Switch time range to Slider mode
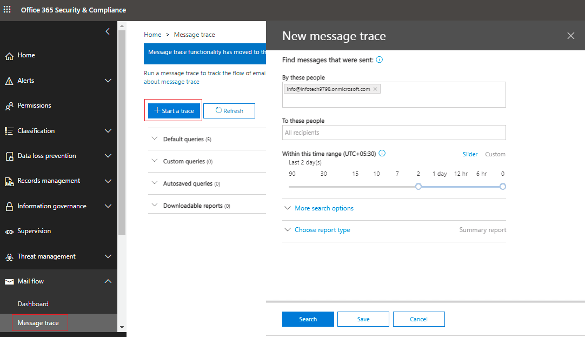The height and width of the screenshot is (337, 585). [x=470, y=154]
